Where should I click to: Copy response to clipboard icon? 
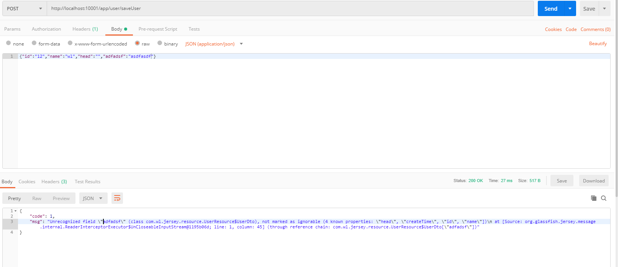point(594,198)
